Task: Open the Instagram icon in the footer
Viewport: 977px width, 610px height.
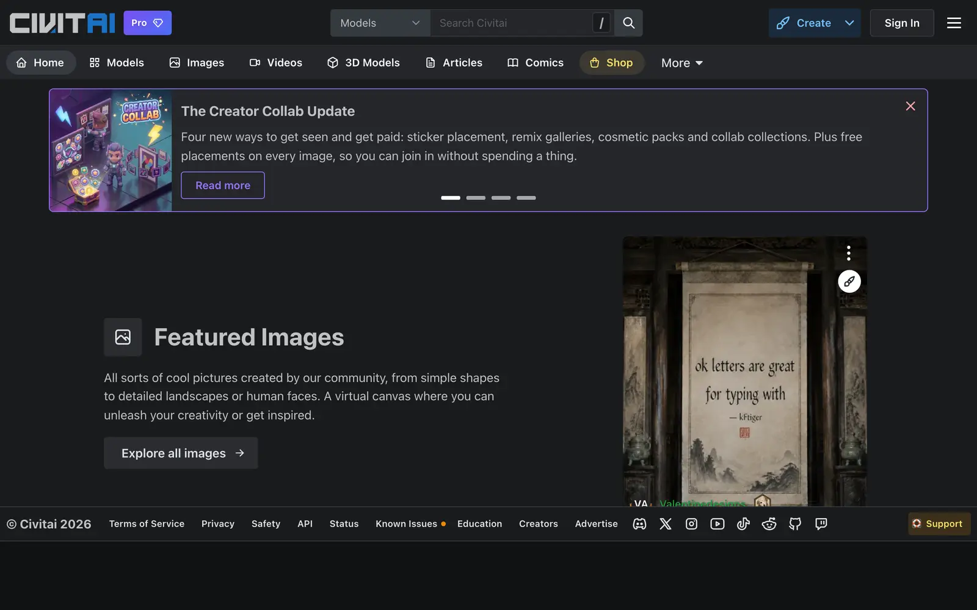Action: coord(691,524)
